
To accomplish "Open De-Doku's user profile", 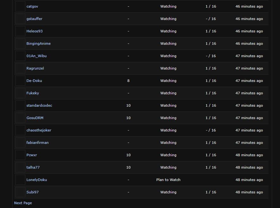I will tap(34, 81).
